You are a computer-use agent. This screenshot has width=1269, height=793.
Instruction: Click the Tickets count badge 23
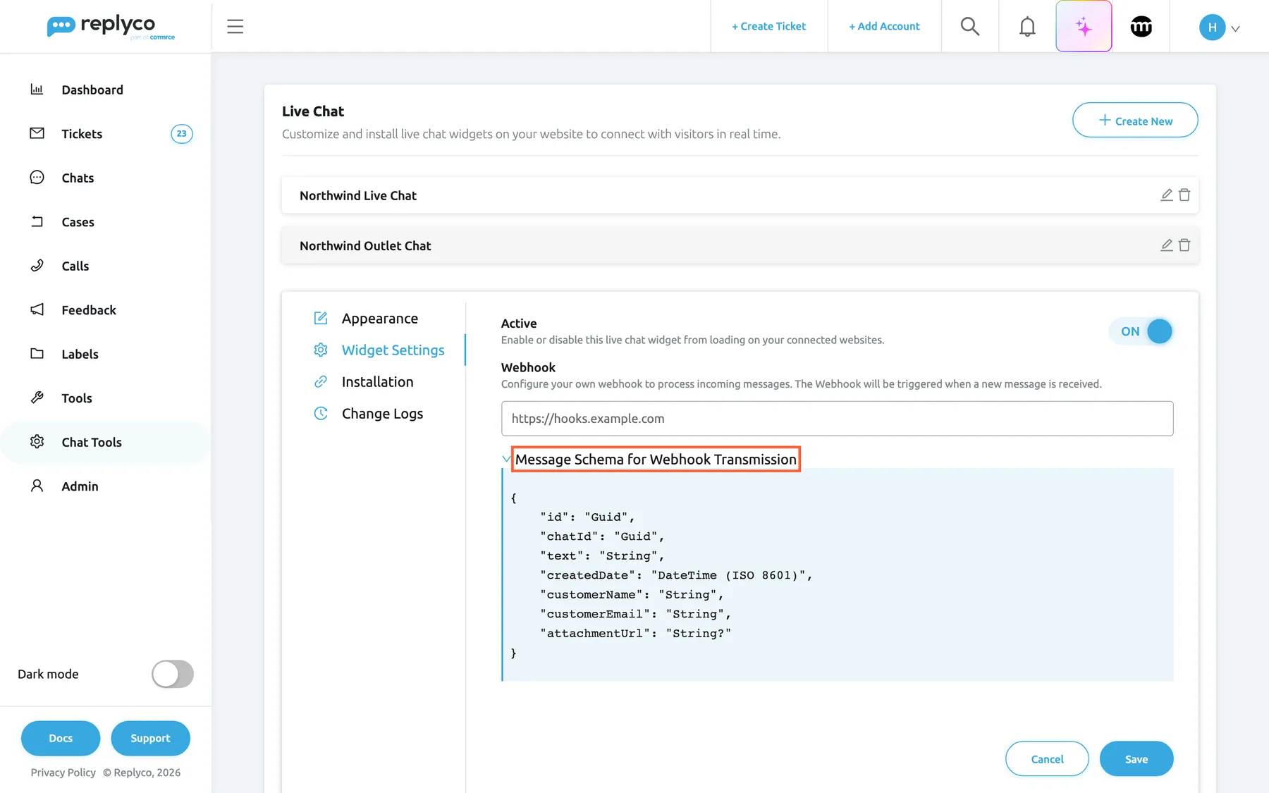(181, 134)
